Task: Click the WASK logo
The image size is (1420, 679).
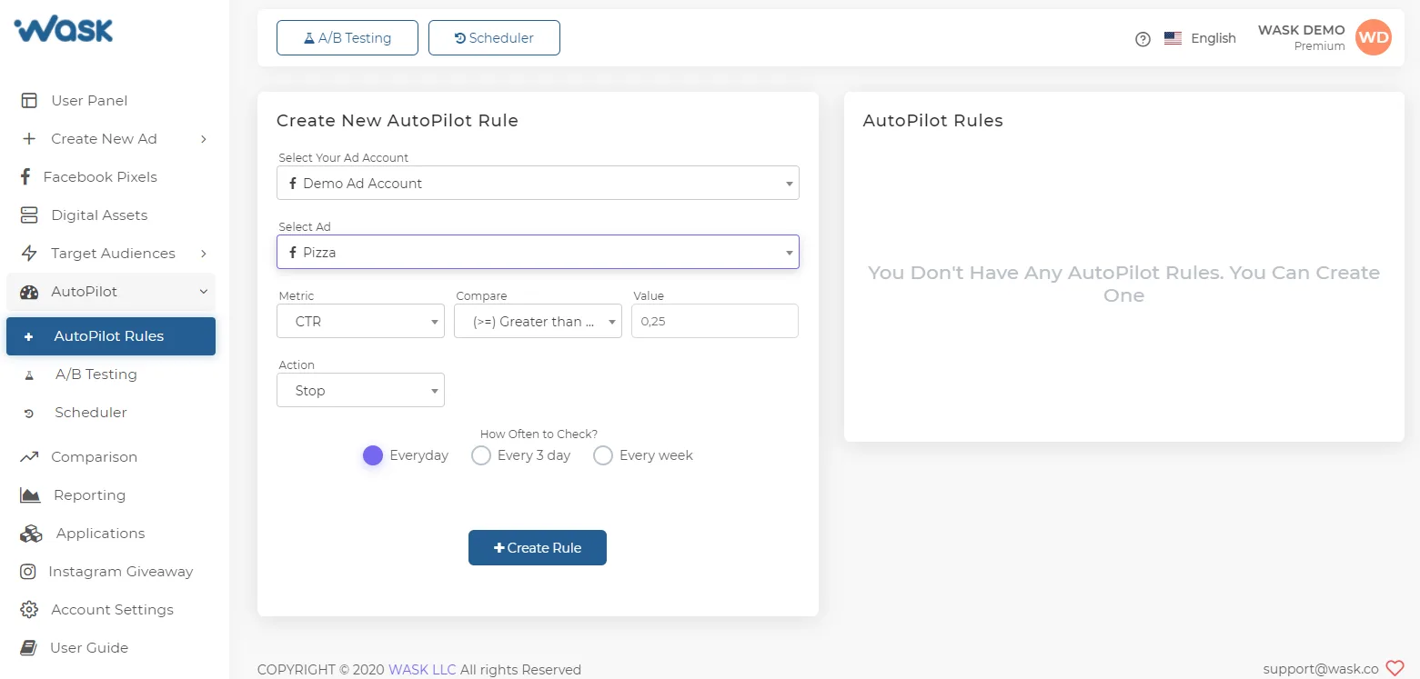Action: pos(64,30)
